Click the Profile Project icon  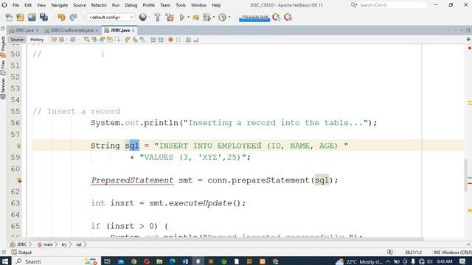pyautogui.click(x=206, y=18)
